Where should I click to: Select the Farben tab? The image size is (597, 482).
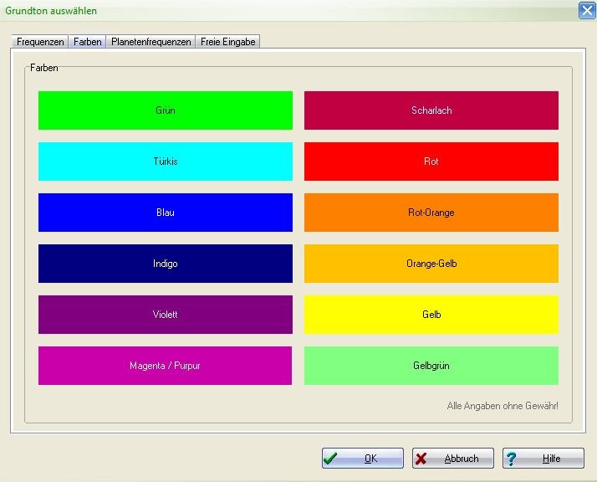tap(88, 41)
